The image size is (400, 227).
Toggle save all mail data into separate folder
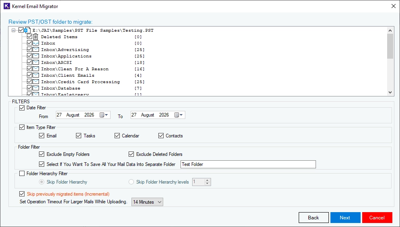tap(41, 164)
